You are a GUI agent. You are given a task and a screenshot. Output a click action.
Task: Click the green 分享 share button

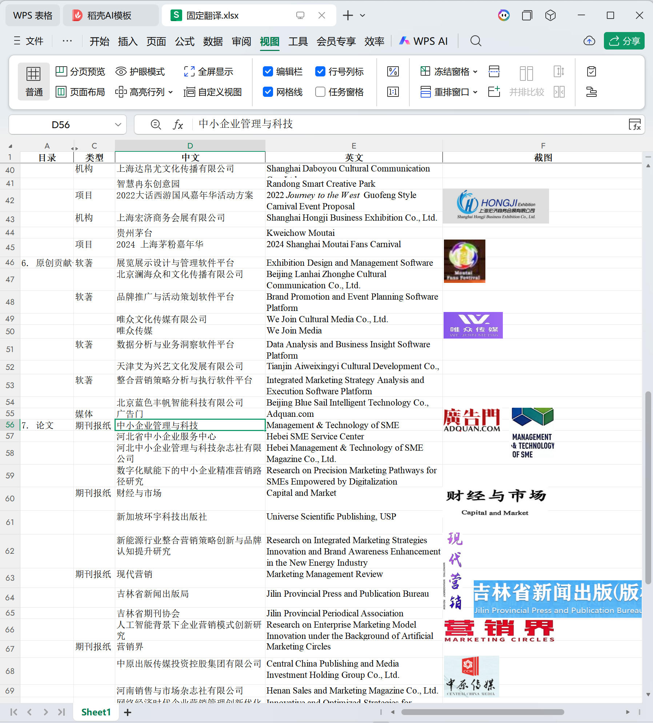tap(624, 41)
